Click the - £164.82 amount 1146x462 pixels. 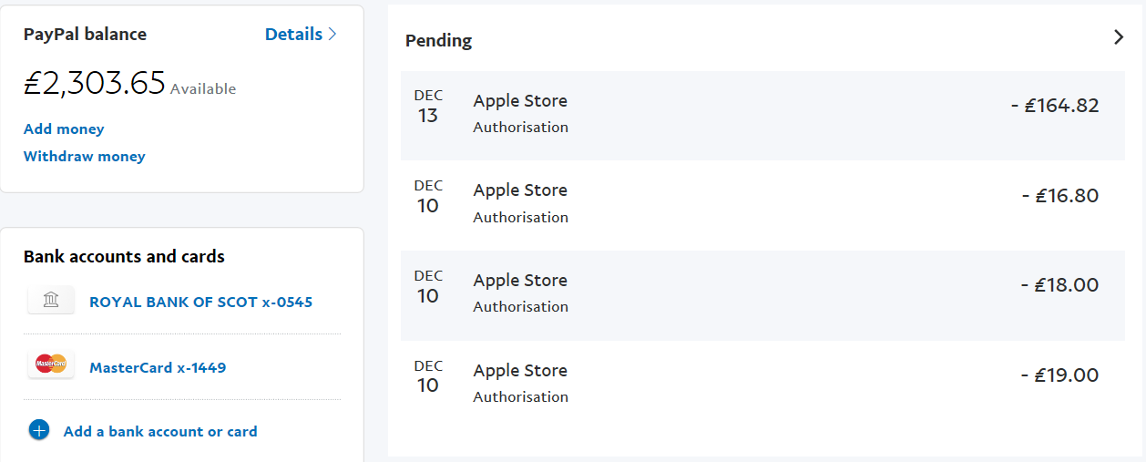pyautogui.click(x=1055, y=105)
